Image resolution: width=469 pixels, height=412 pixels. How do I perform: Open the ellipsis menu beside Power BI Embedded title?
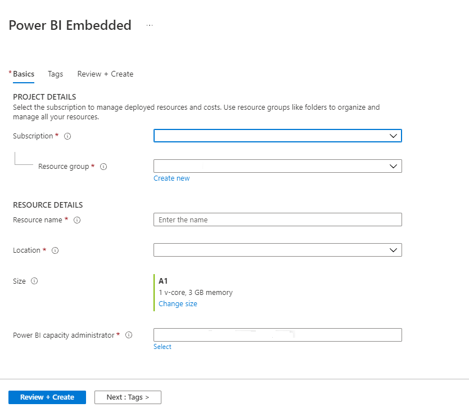pyautogui.click(x=149, y=25)
